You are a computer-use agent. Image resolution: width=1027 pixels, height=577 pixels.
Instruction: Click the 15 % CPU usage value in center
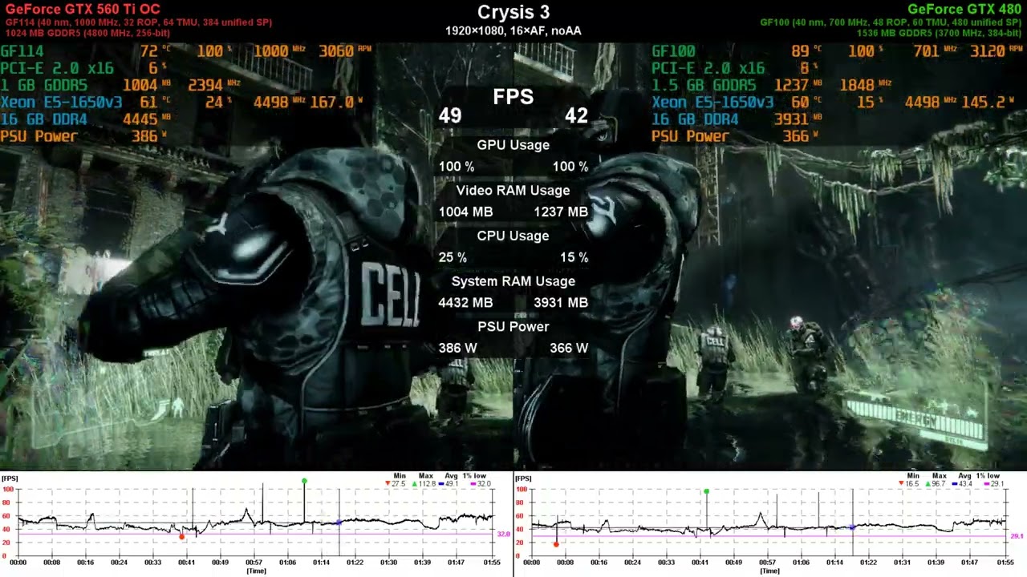(574, 258)
